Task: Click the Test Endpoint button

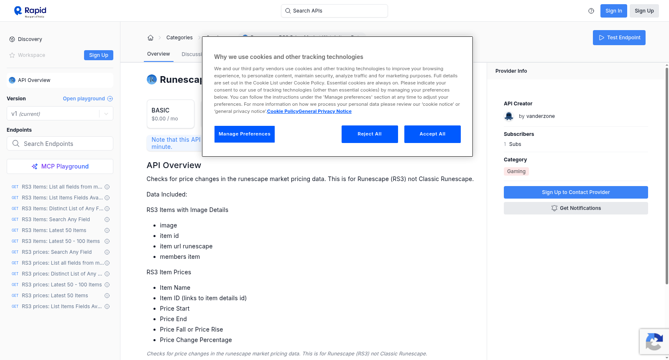Action: [619, 38]
